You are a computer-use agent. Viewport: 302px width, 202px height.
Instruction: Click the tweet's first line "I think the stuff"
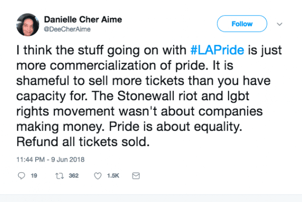pos(60,50)
